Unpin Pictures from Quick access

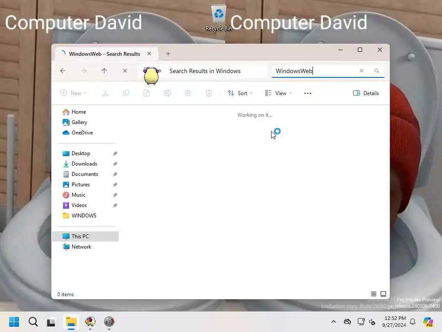point(115,185)
